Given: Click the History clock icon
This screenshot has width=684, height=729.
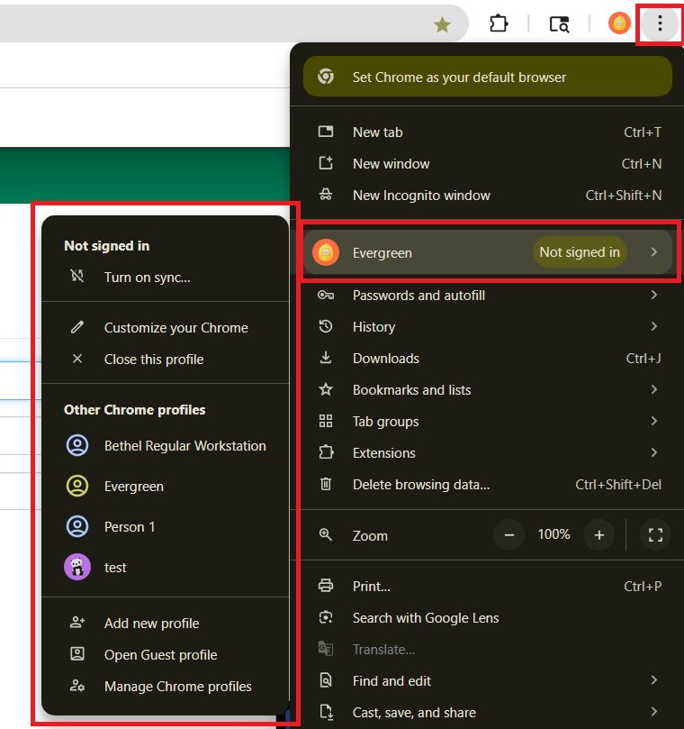Looking at the screenshot, I should tap(326, 326).
